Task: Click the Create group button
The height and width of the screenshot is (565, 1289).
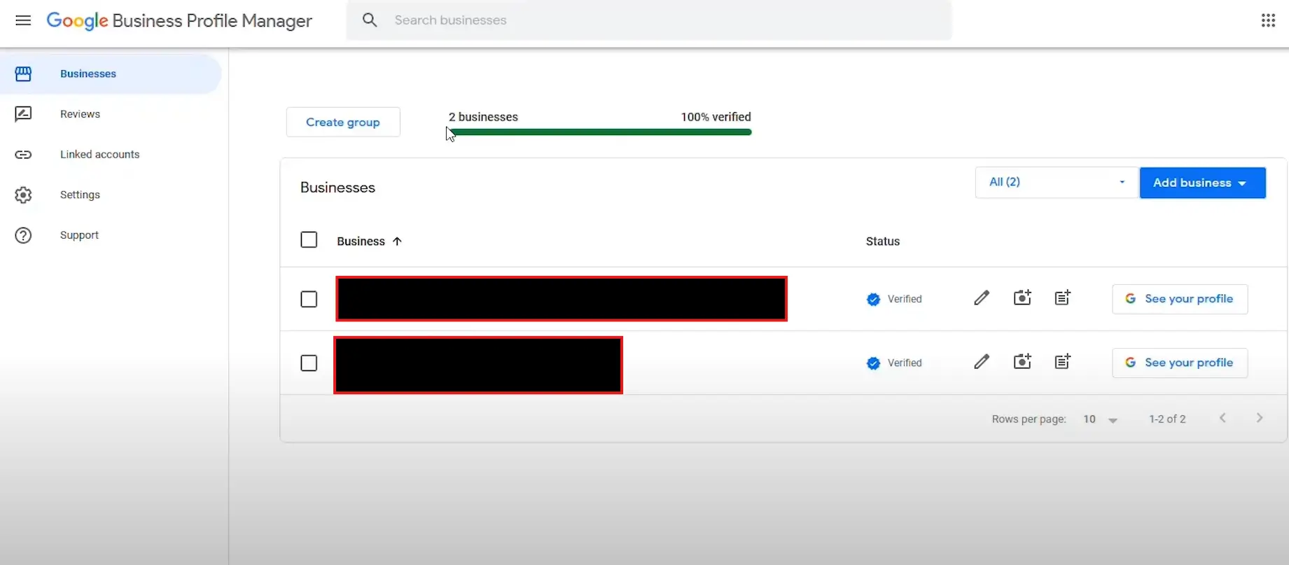Action: [343, 122]
